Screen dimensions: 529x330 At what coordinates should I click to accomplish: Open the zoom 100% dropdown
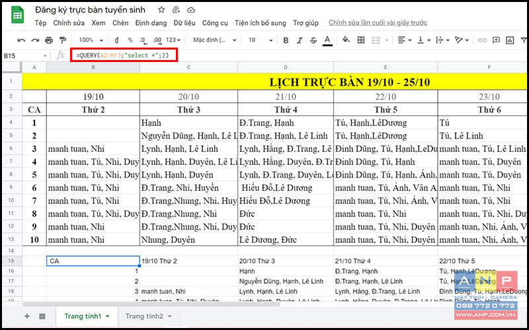pyautogui.click(x=91, y=40)
